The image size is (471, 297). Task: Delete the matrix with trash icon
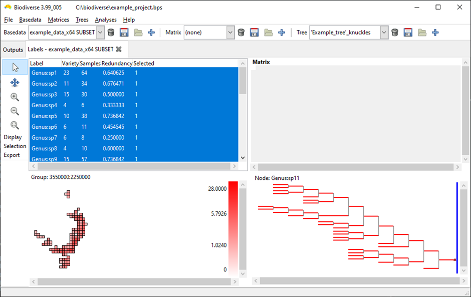241,33
